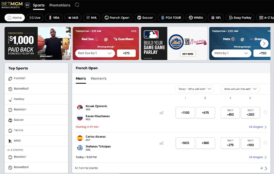Viewport: 274px width, 174px height.
Task: Click the Hockey stick icon
Action: [10, 99]
